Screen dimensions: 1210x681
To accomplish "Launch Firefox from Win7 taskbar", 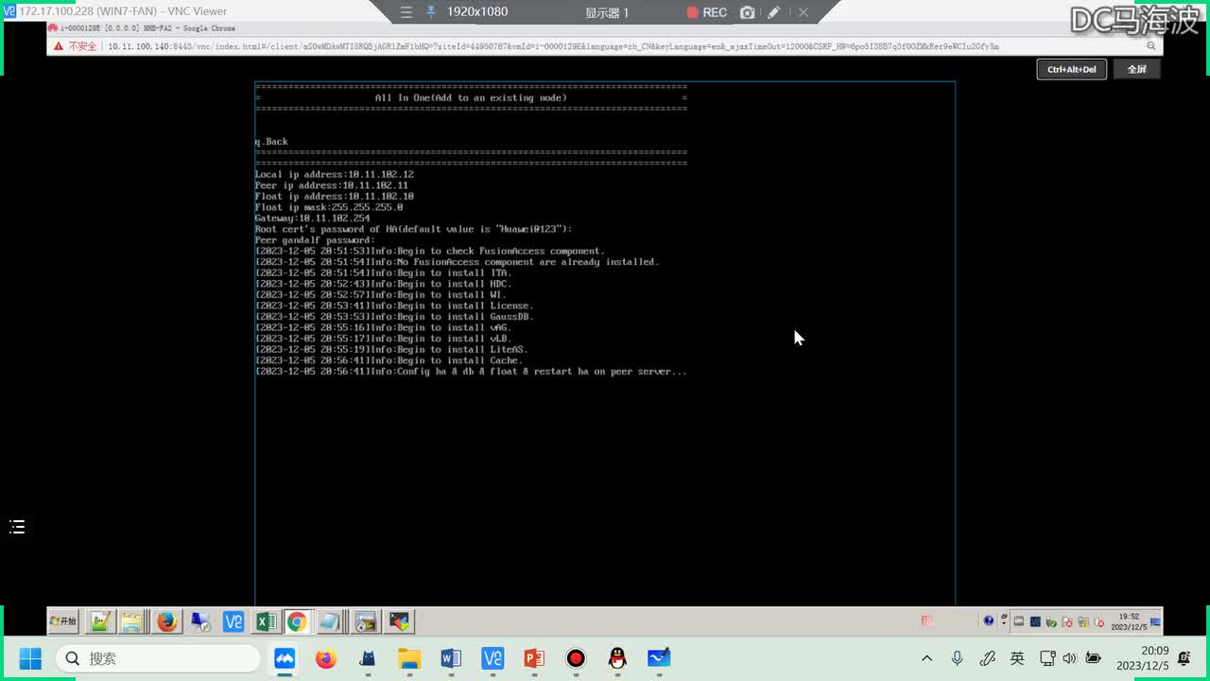I will coord(167,621).
